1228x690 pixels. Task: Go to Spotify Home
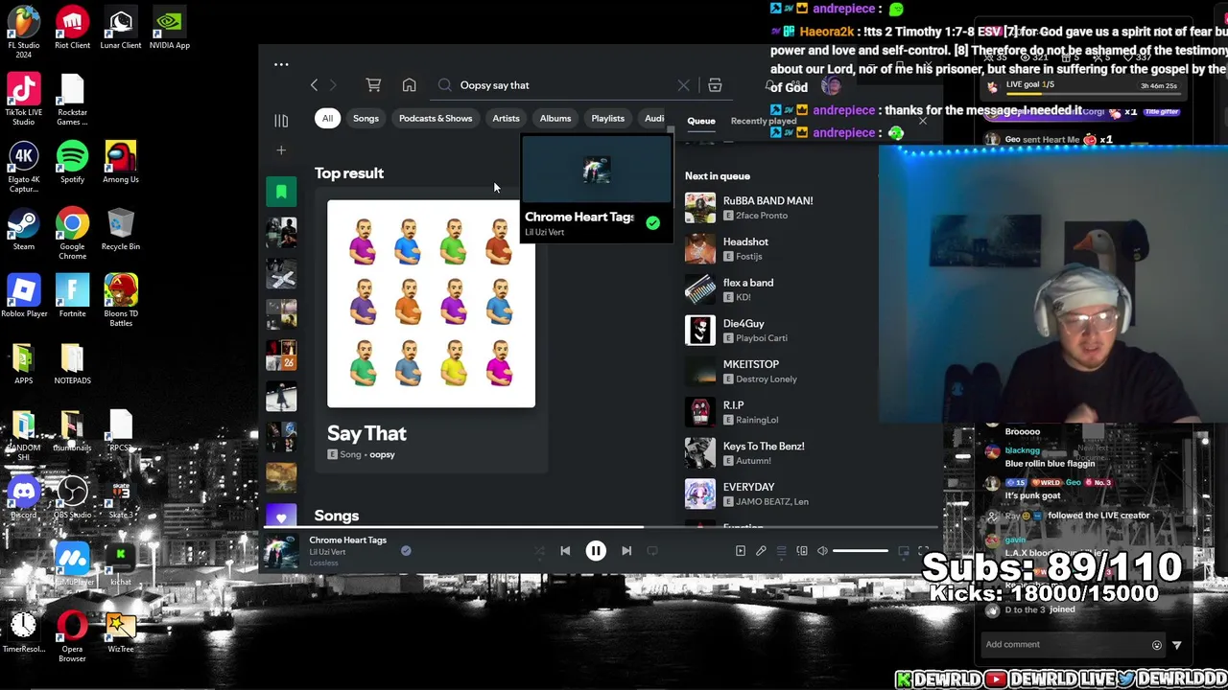[x=409, y=85]
